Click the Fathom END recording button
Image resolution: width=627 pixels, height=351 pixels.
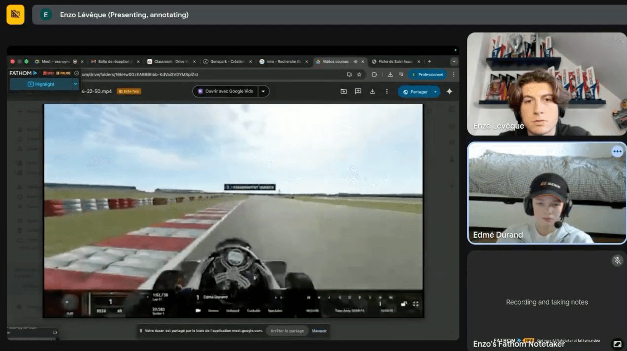[48, 73]
